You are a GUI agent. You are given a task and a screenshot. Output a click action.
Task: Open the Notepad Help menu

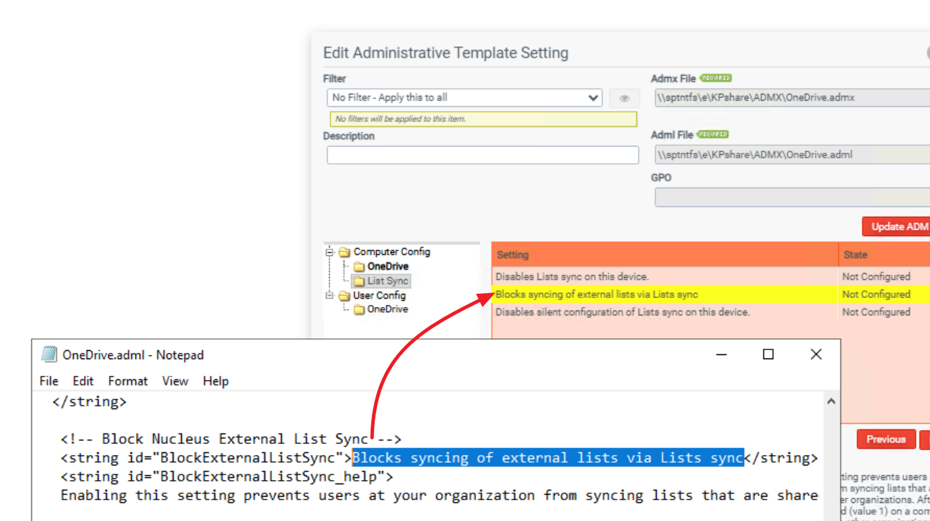coord(216,381)
